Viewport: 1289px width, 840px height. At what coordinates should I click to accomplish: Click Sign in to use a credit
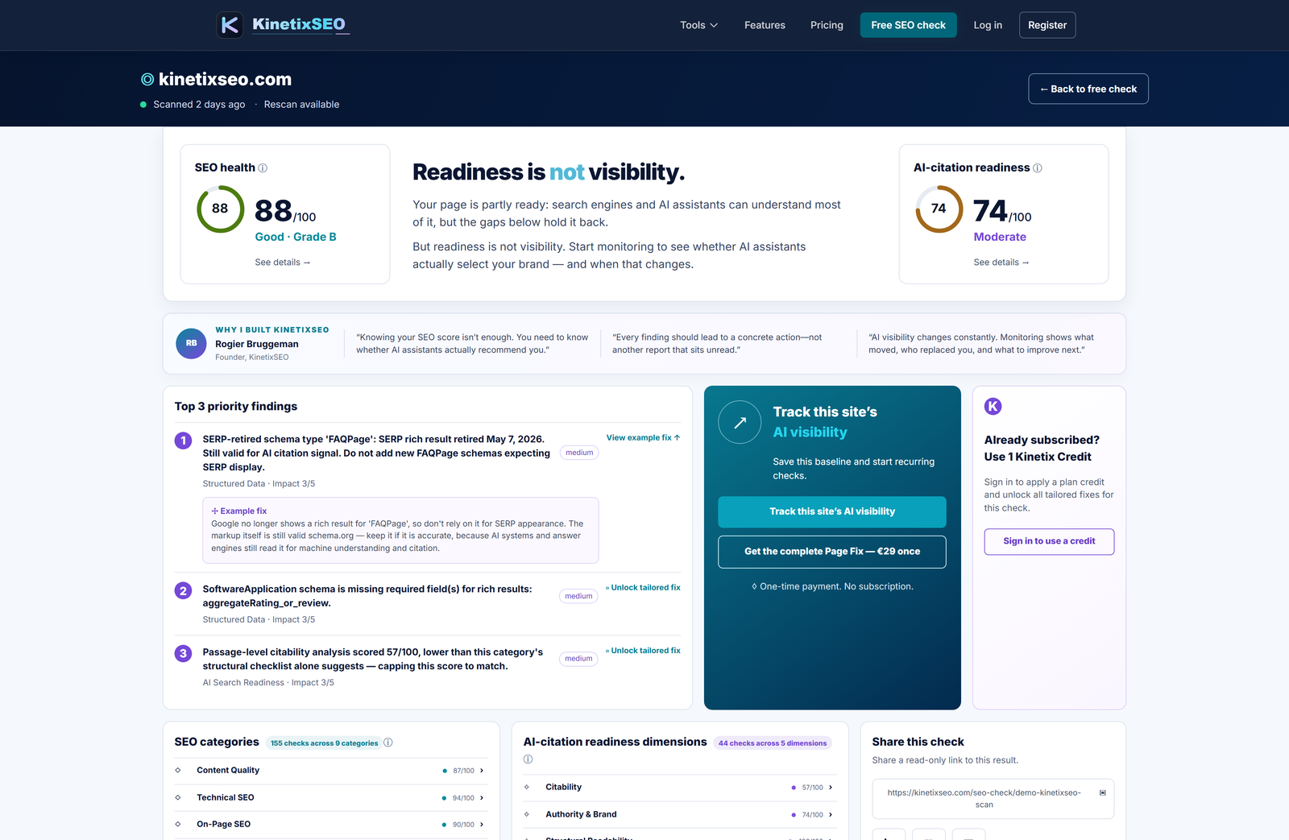pos(1049,542)
